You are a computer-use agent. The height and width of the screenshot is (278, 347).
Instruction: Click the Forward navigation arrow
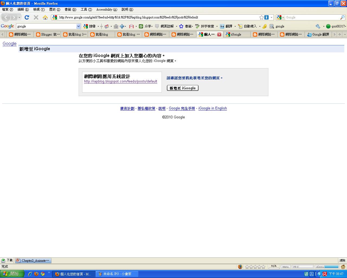point(14,17)
